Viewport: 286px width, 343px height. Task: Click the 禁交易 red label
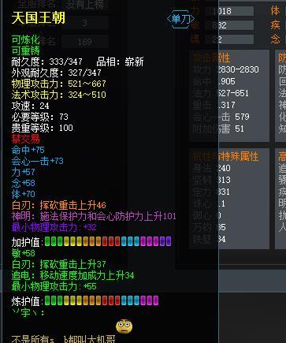[26, 139]
